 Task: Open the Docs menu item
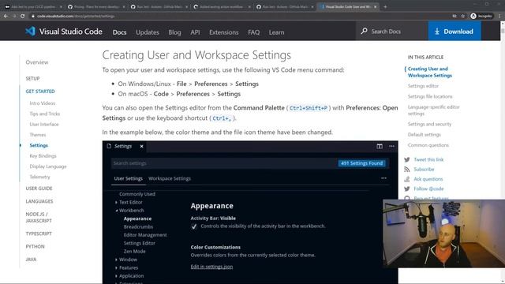119,32
